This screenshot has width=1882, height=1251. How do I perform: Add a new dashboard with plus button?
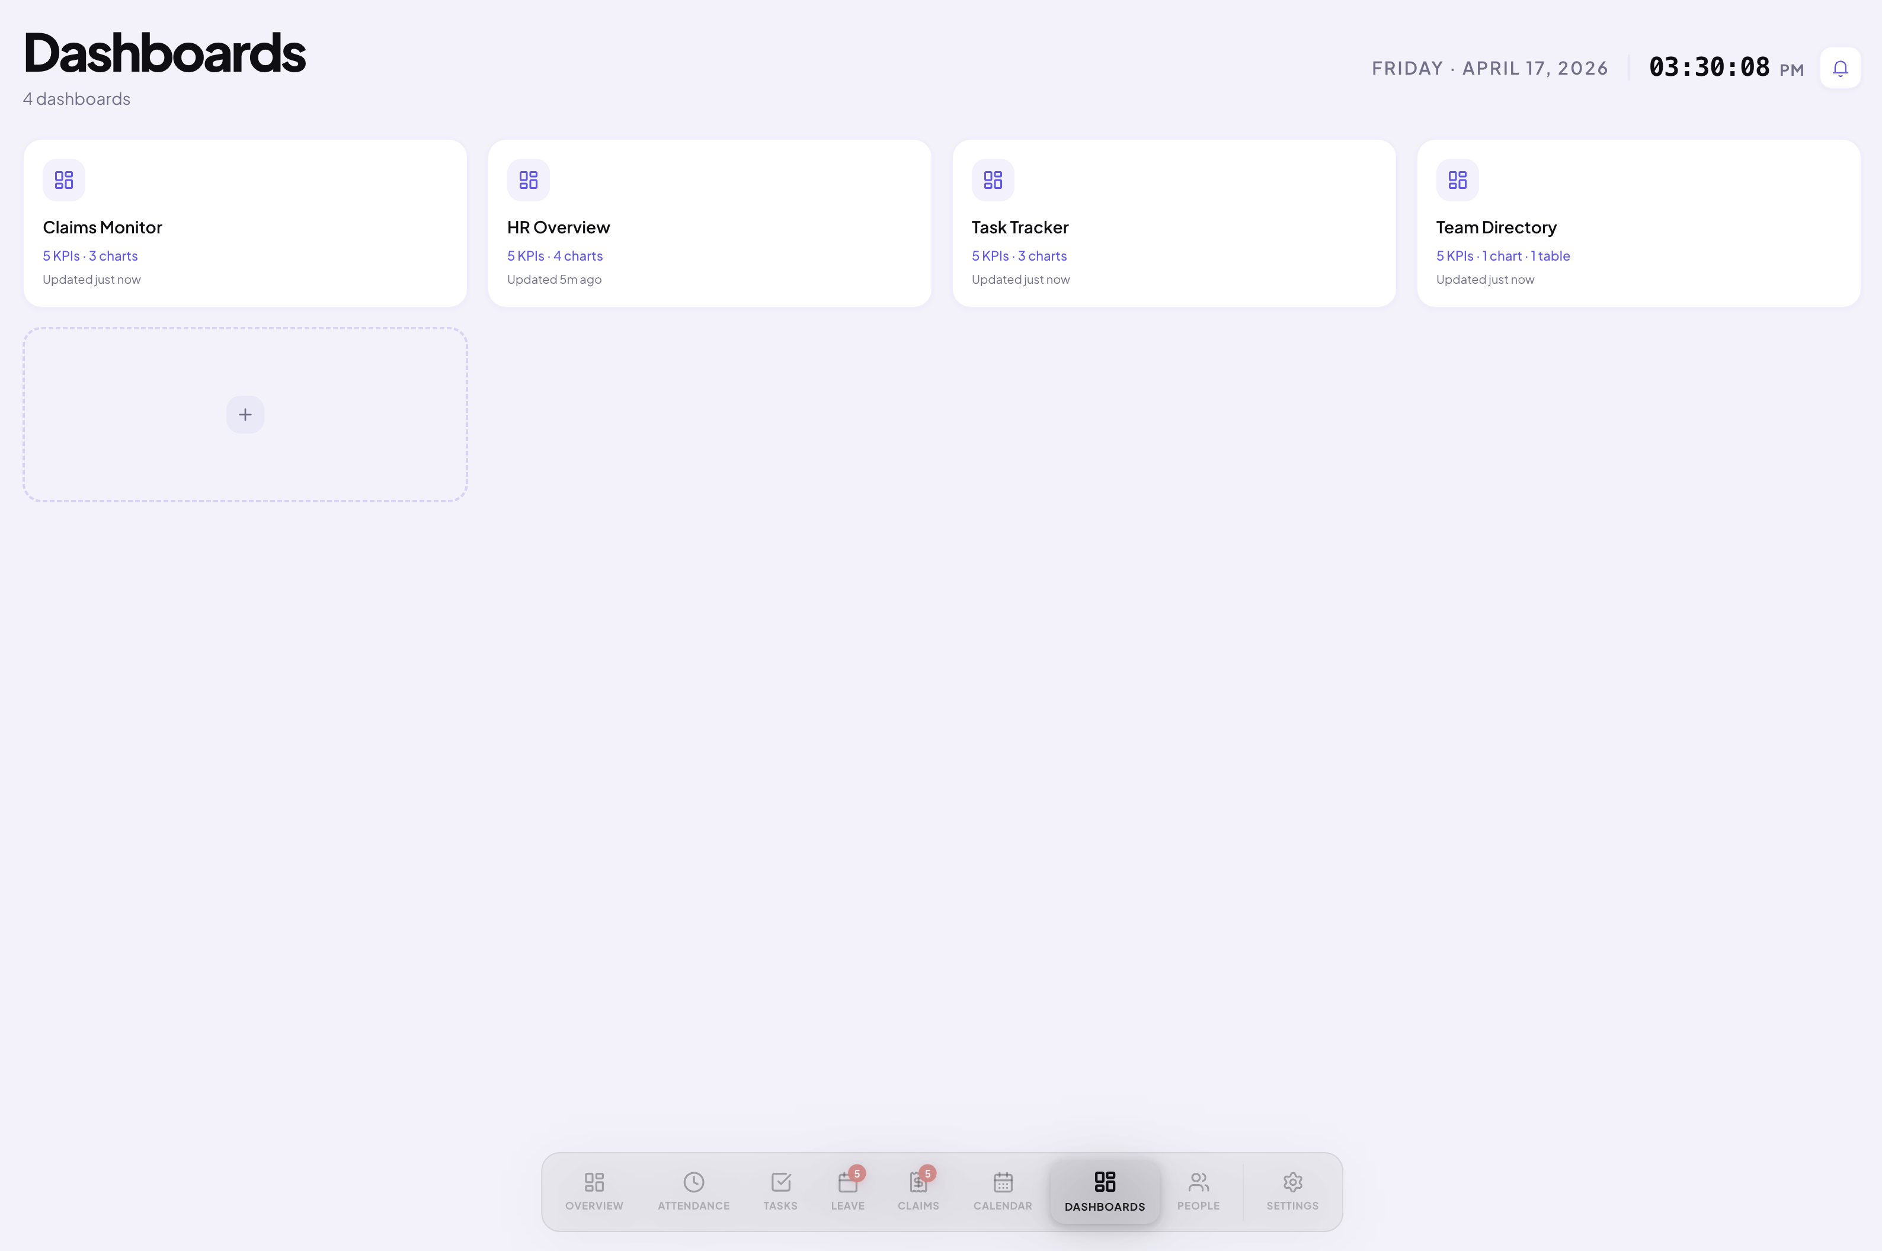(245, 414)
